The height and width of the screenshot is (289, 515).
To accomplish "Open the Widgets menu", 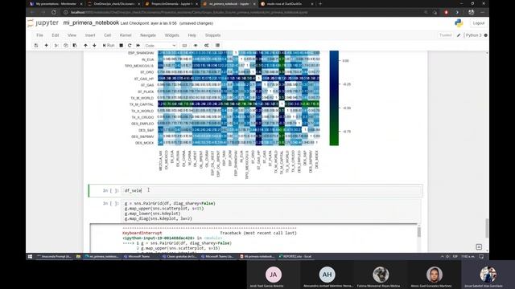I will [171, 35].
